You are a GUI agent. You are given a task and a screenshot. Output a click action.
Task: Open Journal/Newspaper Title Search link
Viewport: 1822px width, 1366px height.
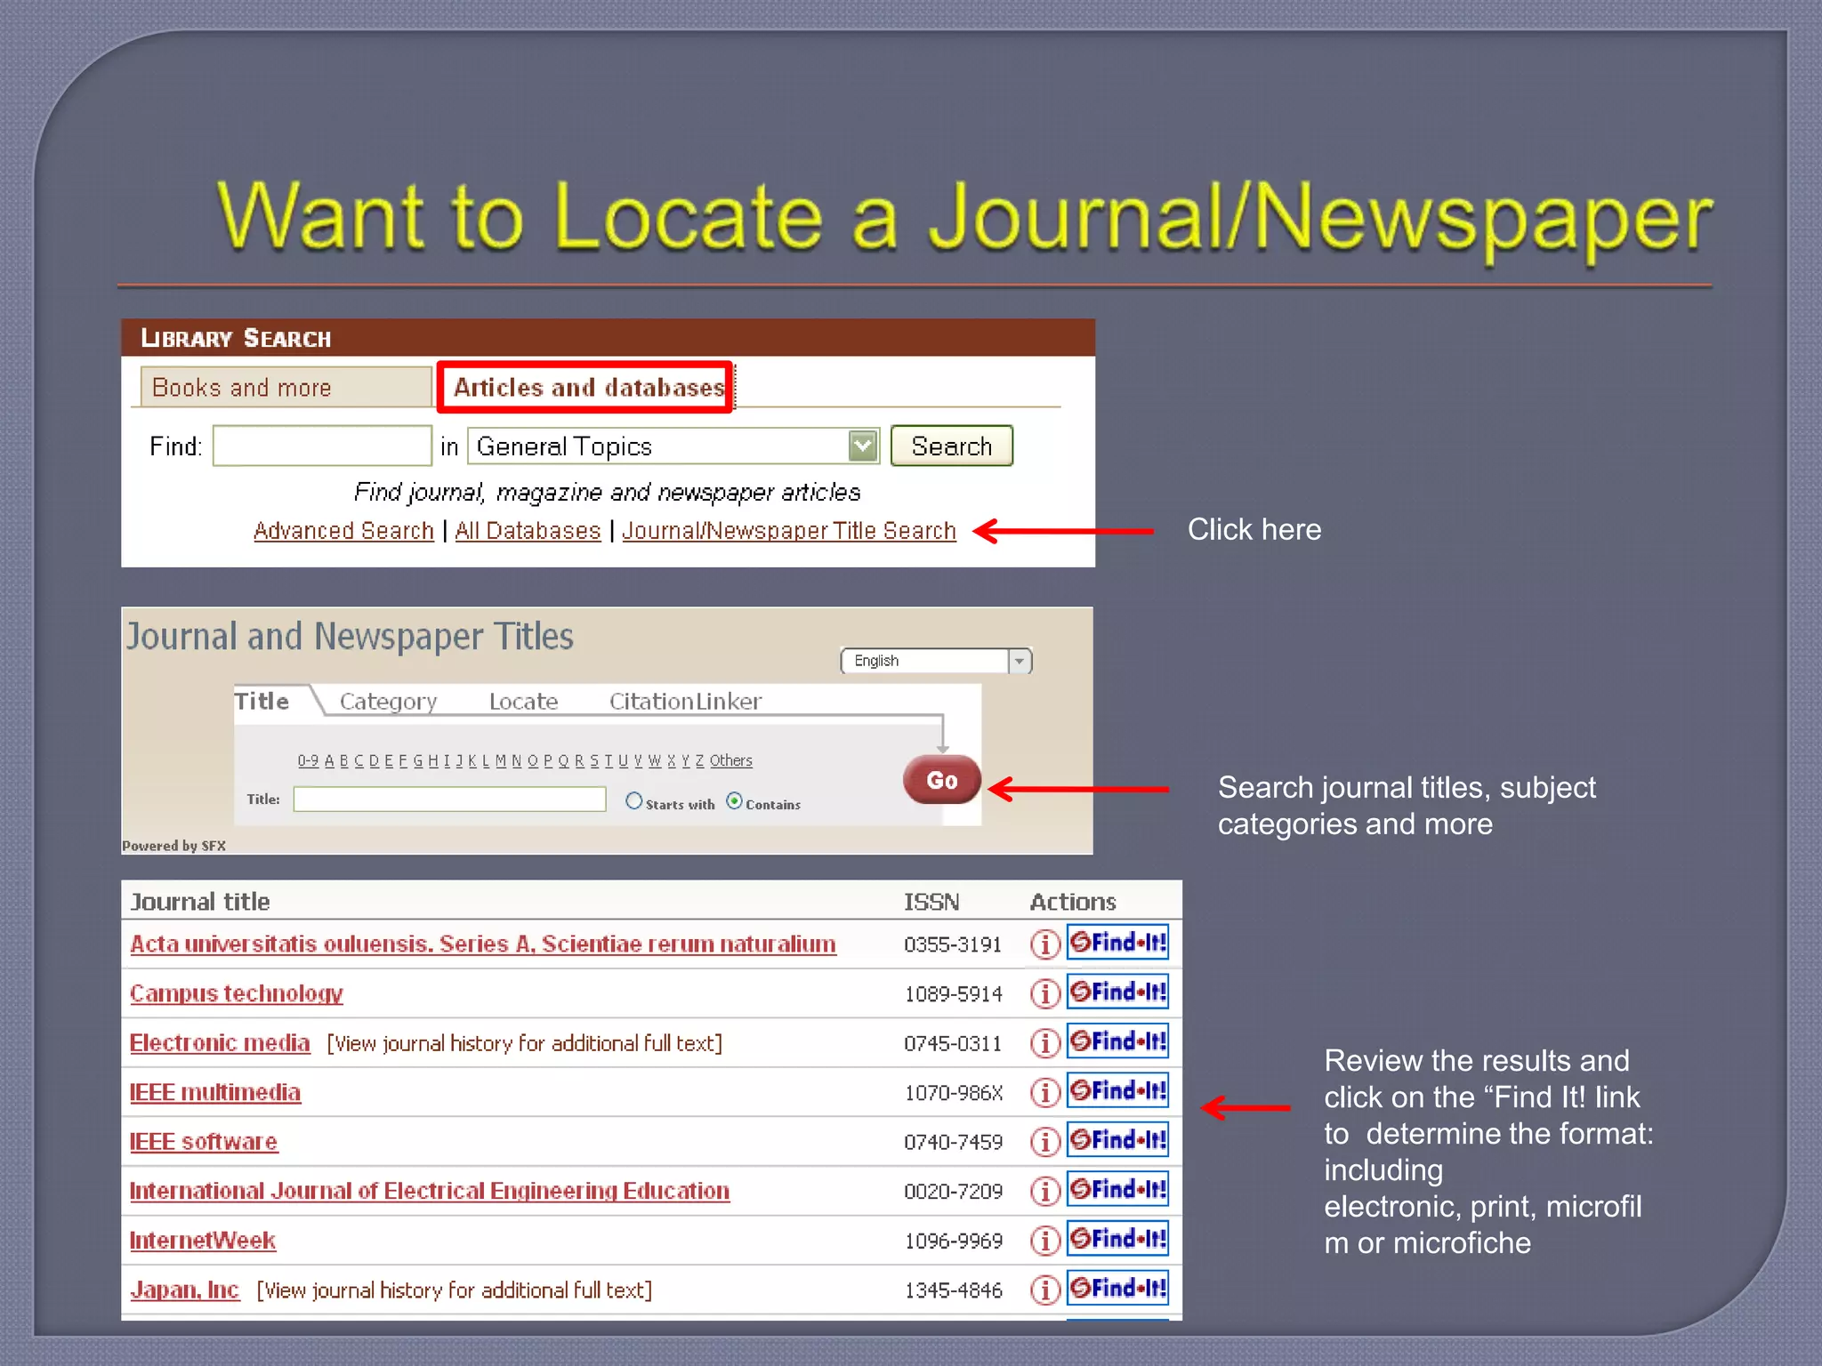pos(789,530)
